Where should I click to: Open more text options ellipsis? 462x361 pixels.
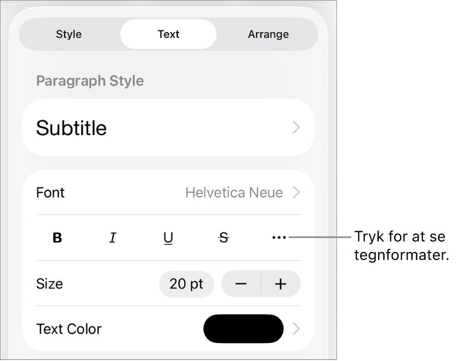click(x=279, y=238)
